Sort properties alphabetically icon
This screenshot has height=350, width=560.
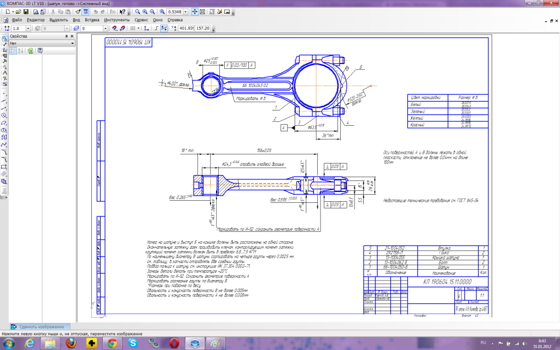[x=20, y=51]
